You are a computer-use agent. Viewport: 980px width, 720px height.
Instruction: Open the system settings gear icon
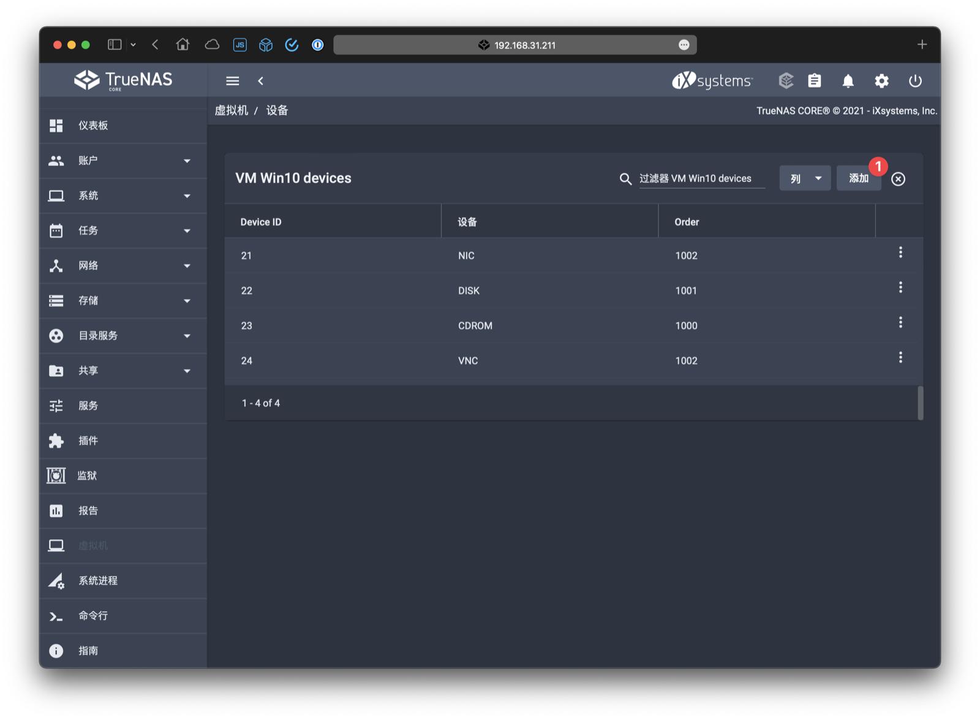click(x=882, y=80)
